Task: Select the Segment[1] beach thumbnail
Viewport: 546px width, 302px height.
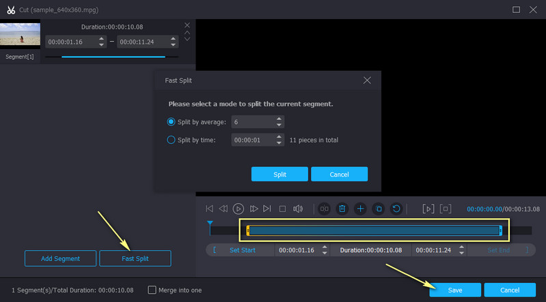Action: click(20, 35)
